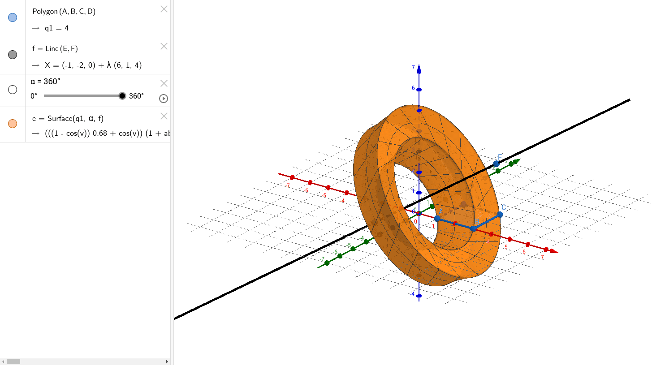This screenshot has width=665, height=366.
Task: Hide polygon q1 using its blue circle
Action: point(12,18)
